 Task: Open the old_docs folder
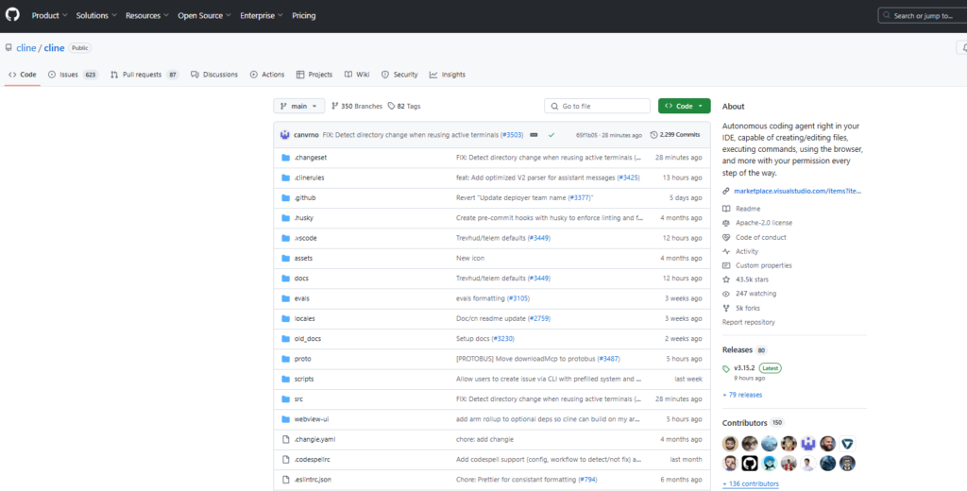tap(307, 339)
